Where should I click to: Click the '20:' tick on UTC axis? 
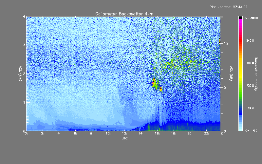(190, 133)
